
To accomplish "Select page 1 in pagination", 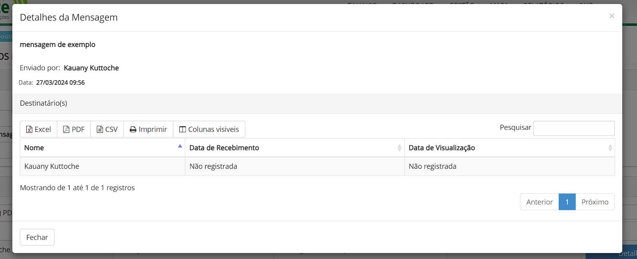I will pyautogui.click(x=567, y=202).
